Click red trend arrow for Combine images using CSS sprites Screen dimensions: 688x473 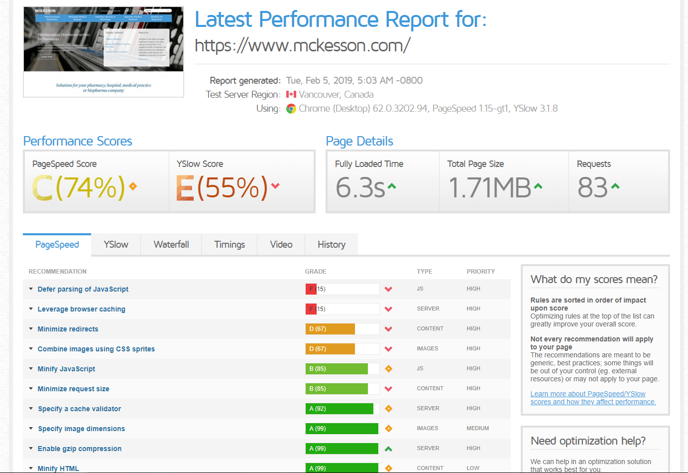click(x=389, y=349)
